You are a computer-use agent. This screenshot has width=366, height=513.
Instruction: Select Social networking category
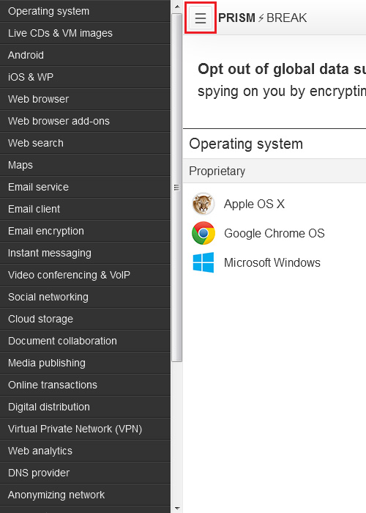[85, 297]
